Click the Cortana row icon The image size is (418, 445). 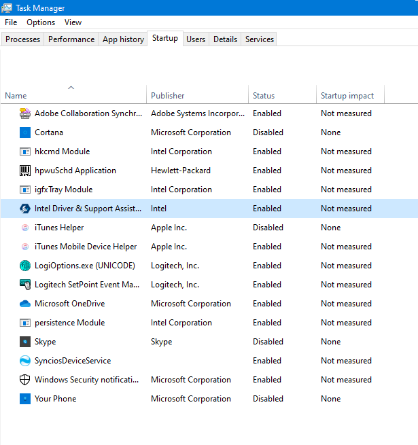(x=25, y=132)
